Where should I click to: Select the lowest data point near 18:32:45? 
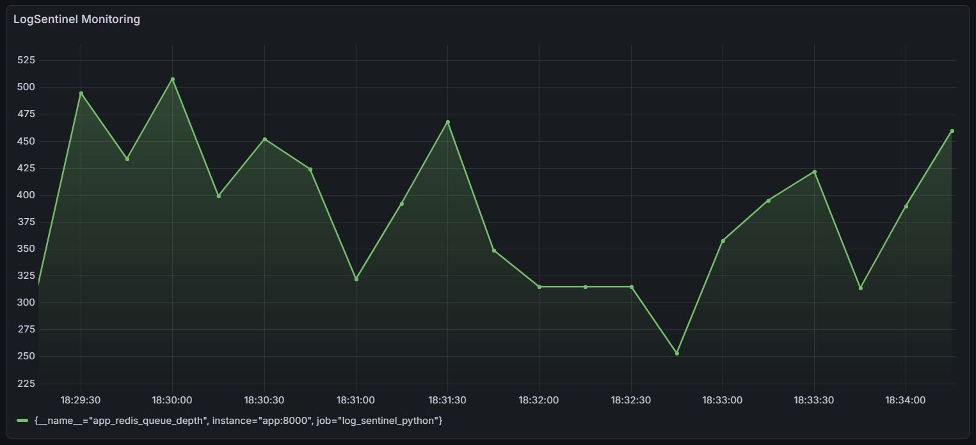tap(677, 352)
